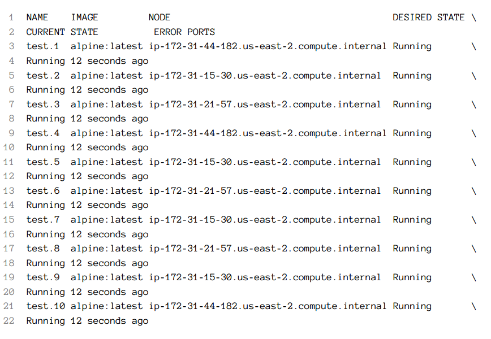This screenshot has width=491, height=339.
Task: Click line number 12 in the gutter
Action: 9,176
